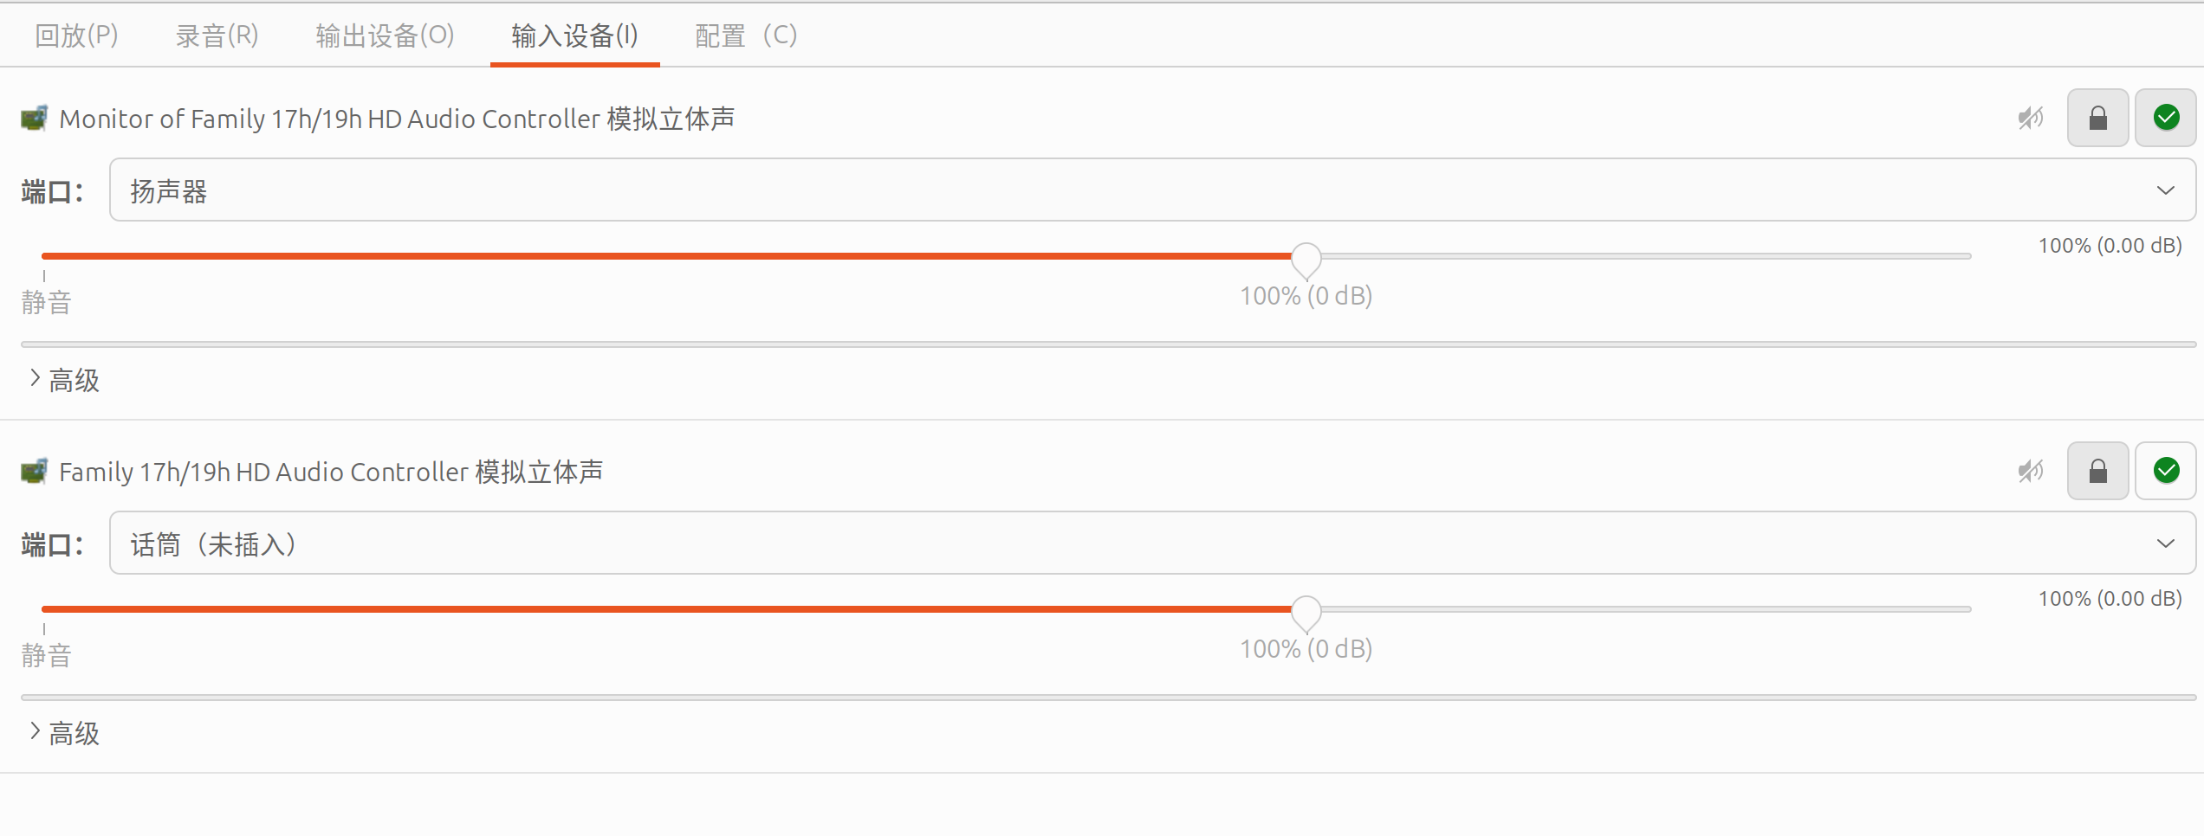This screenshot has width=2204, height=836.
Task: Set the 话筒 device as fallback with the green check
Action: (2166, 471)
